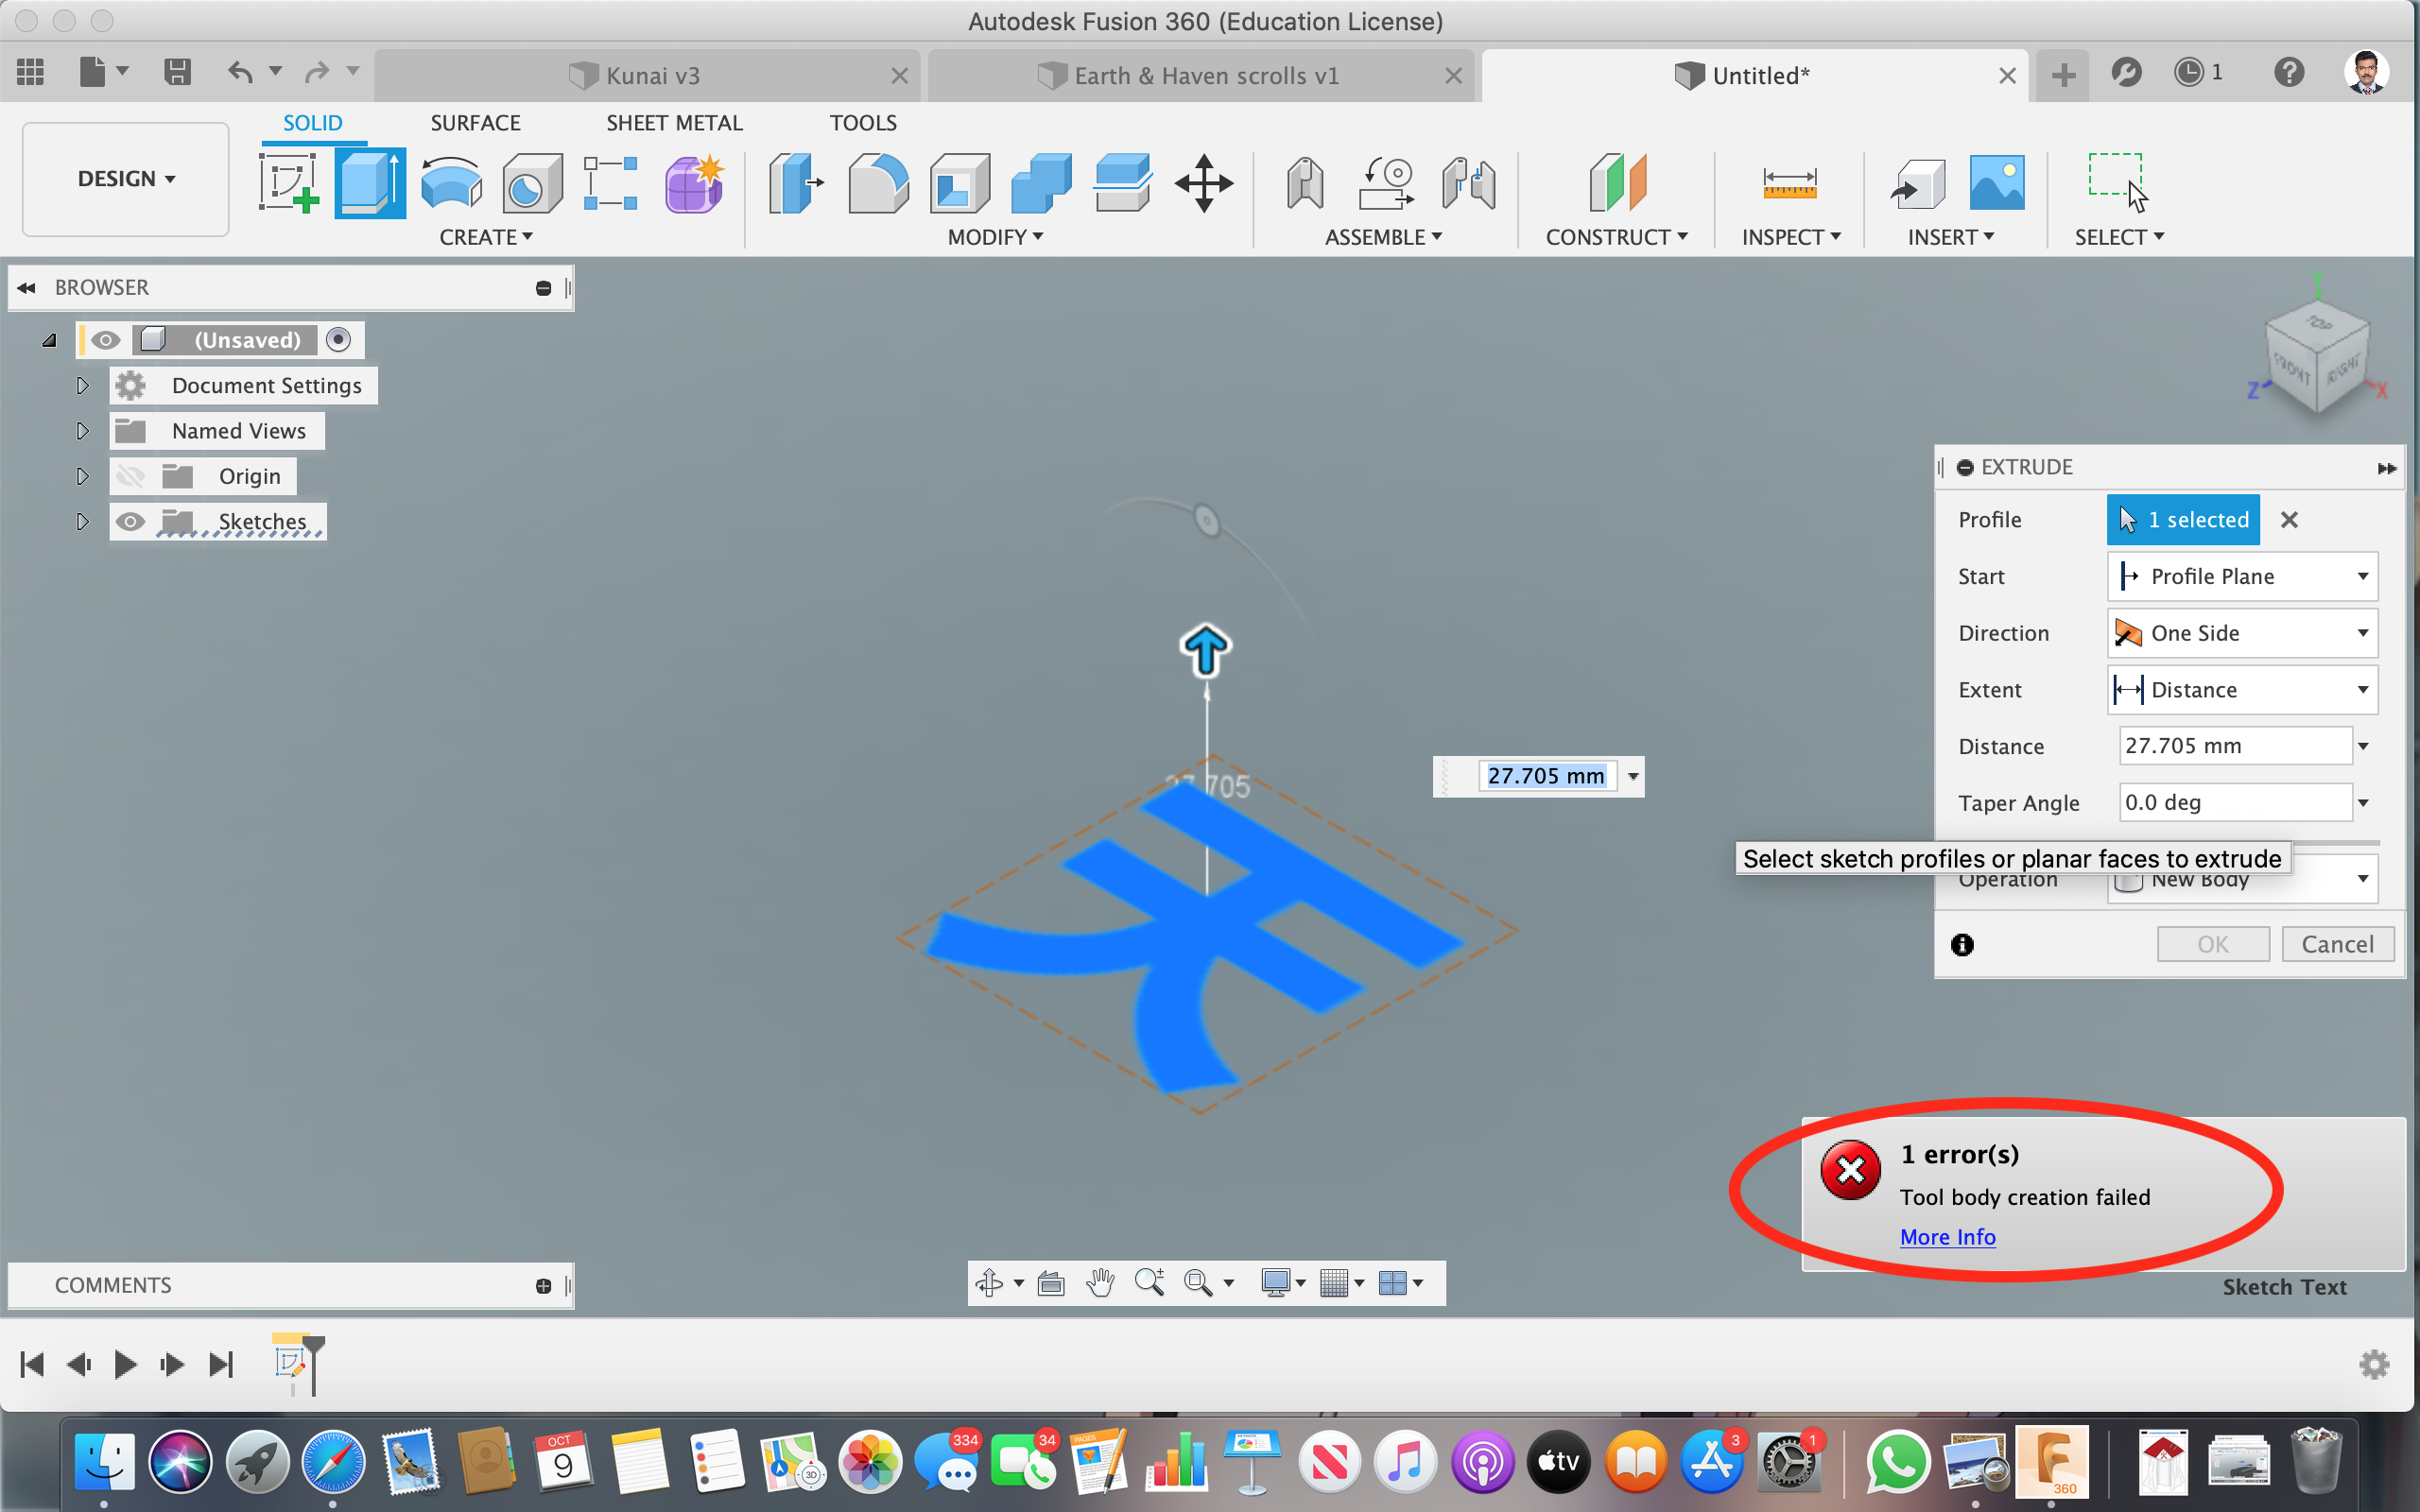Click More Info on the error message
Viewport: 2420px width, 1512px height.
pyautogui.click(x=1946, y=1237)
